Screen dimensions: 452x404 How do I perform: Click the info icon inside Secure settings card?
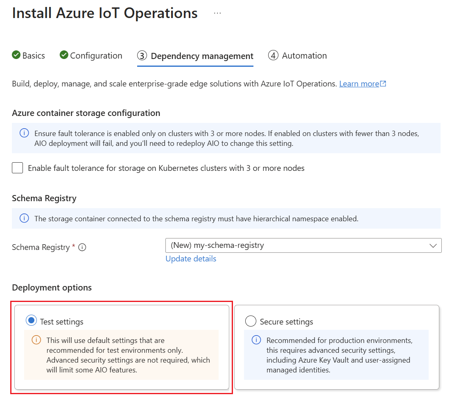(x=256, y=340)
